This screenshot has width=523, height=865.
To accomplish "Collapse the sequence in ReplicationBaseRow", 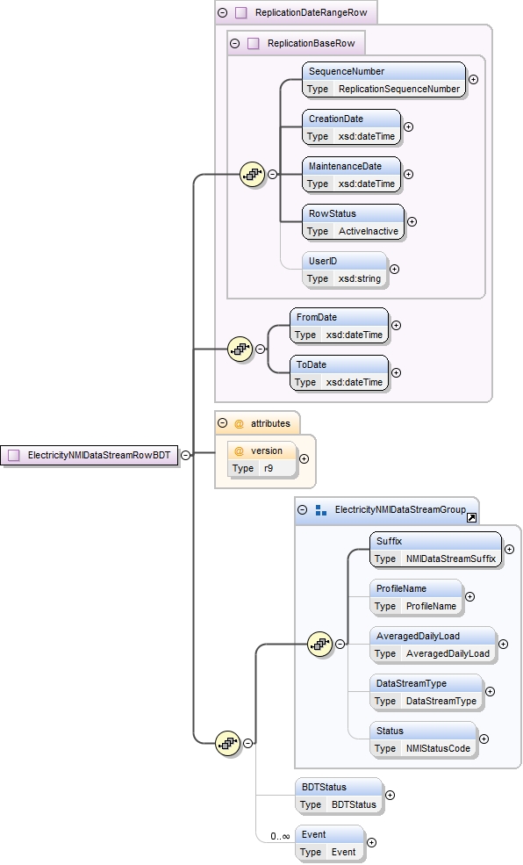I will click(273, 175).
